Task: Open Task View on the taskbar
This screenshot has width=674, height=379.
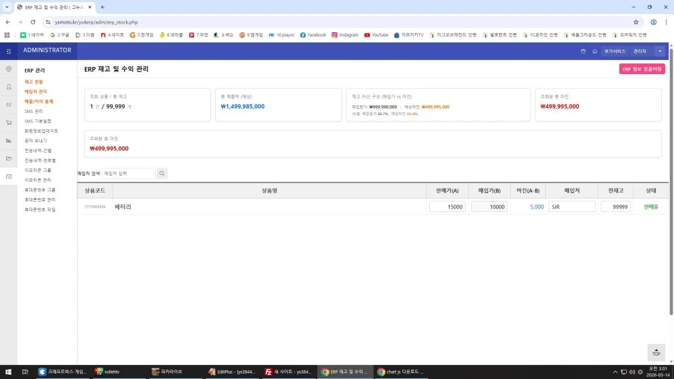Action: pos(25,372)
